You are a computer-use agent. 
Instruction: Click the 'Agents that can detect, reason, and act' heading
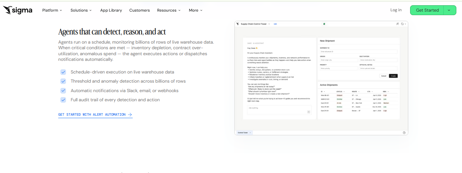click(112, 32)
